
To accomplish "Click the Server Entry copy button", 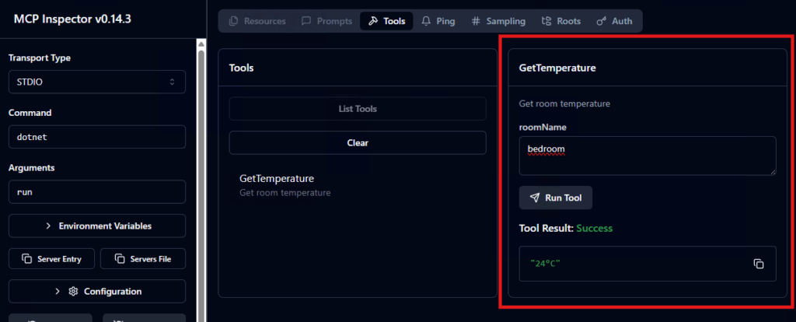I will (x=52, y=259).
